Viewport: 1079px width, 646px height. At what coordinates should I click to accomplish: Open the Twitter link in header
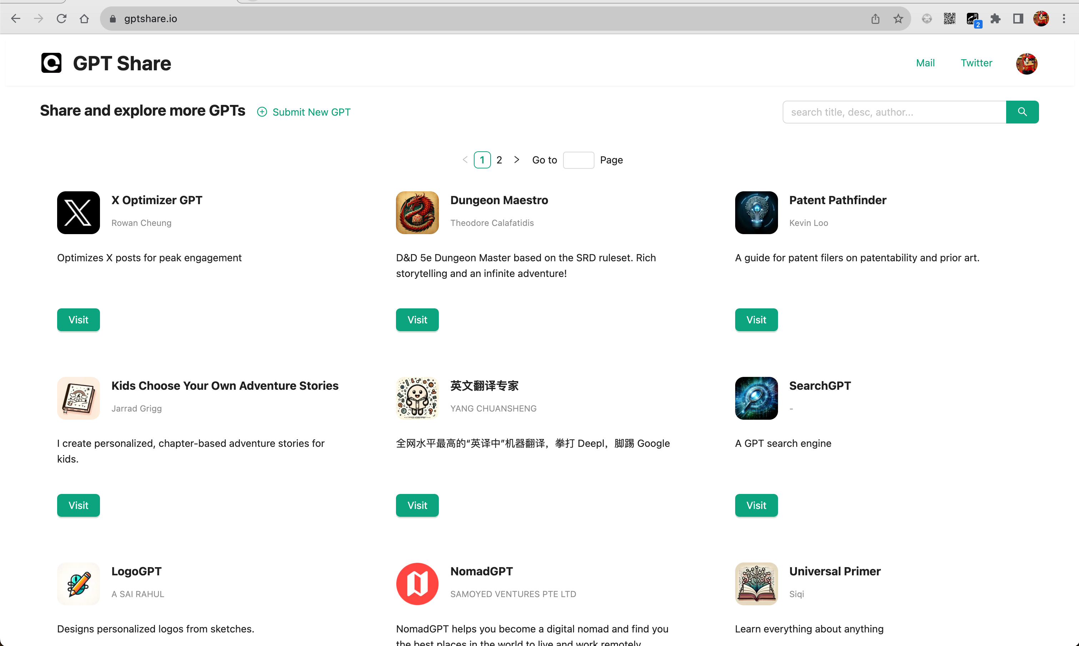tap(976, 63)
